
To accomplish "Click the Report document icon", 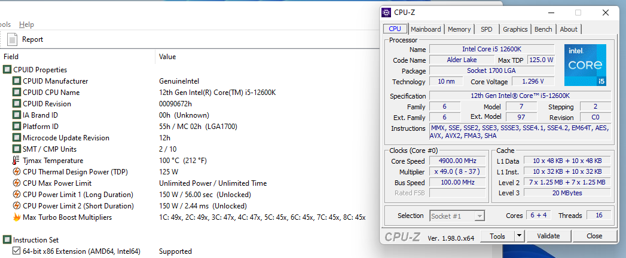I will point(13,39).
